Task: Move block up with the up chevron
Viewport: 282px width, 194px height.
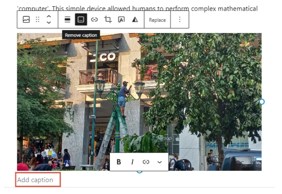Action: (49, 17)
